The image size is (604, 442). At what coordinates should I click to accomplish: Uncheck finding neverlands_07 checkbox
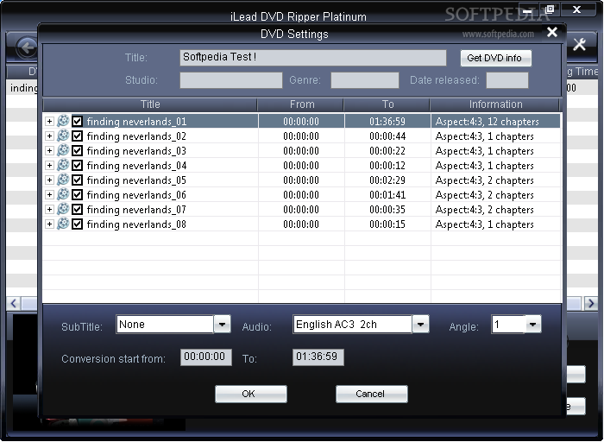78,209
